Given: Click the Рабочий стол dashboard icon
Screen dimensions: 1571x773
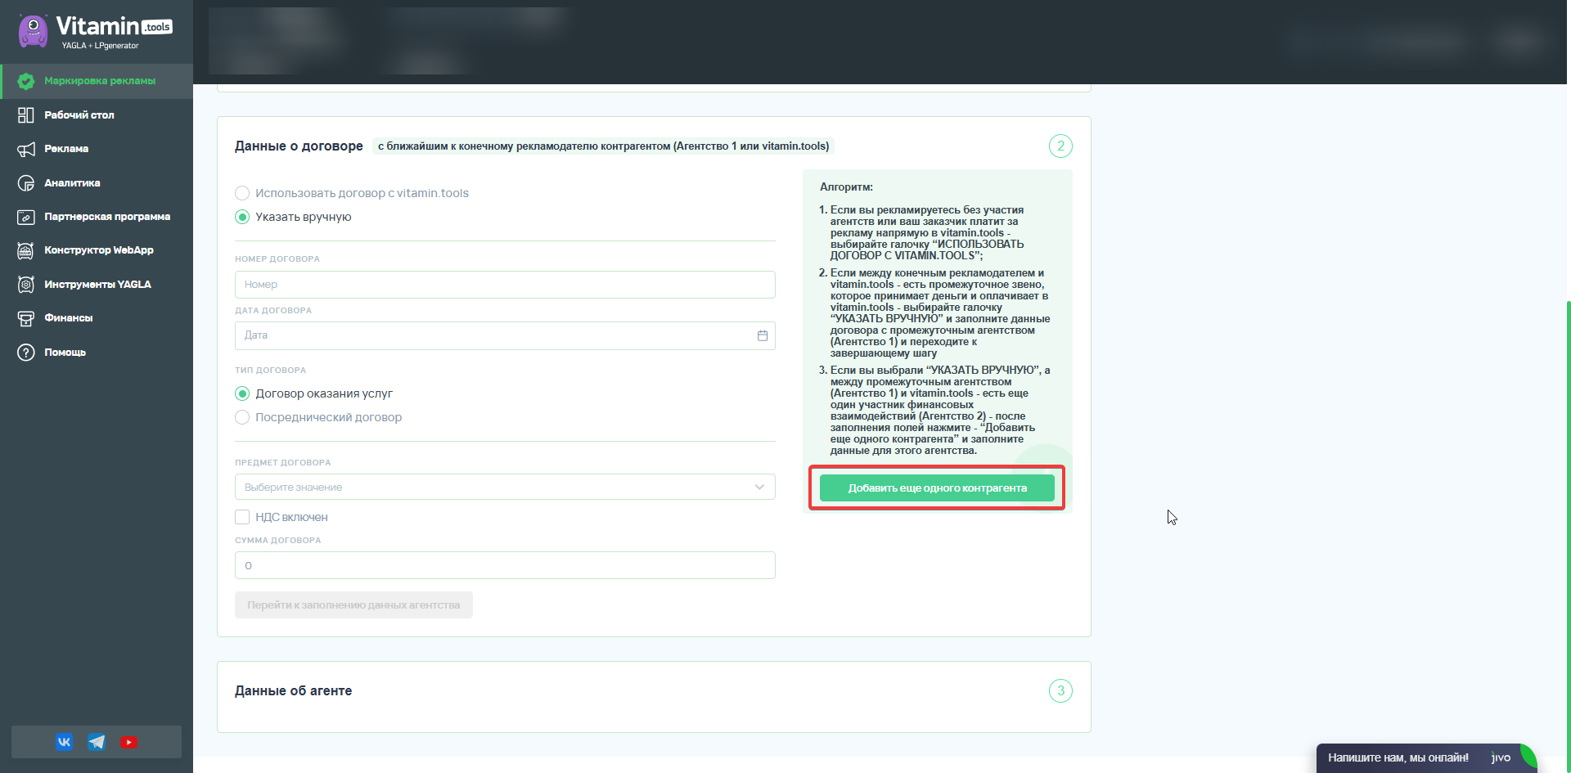Looking at the screenshot, I should (x=26, y=115).
